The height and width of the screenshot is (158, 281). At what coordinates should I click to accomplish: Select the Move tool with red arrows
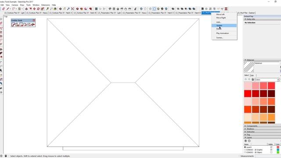click(x=34, y=9)
